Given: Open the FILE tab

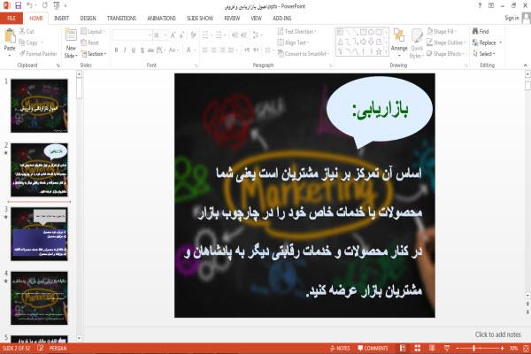Looking at the screenshot, I should (x=12, y=19).
